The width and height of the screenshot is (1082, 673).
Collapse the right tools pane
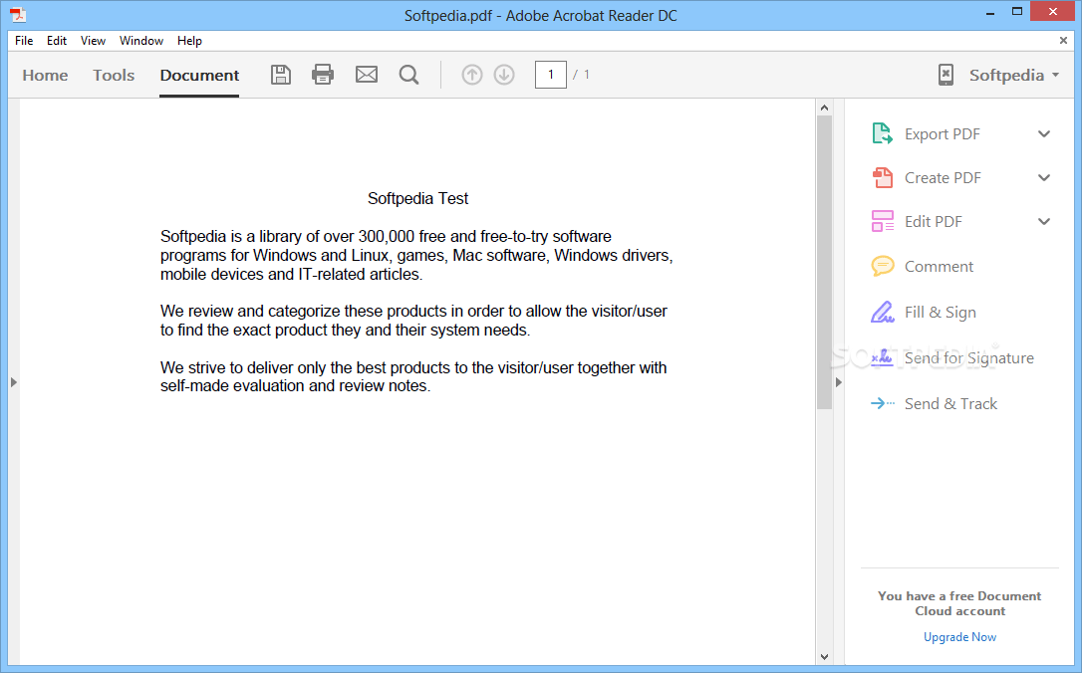pyautogui.click(x=838, y=381)
